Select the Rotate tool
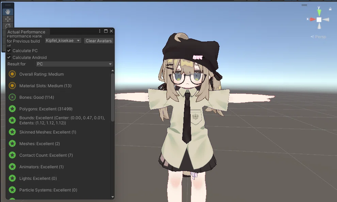The width and height of the screenshot is (337, 202). (x=8, y=26)
